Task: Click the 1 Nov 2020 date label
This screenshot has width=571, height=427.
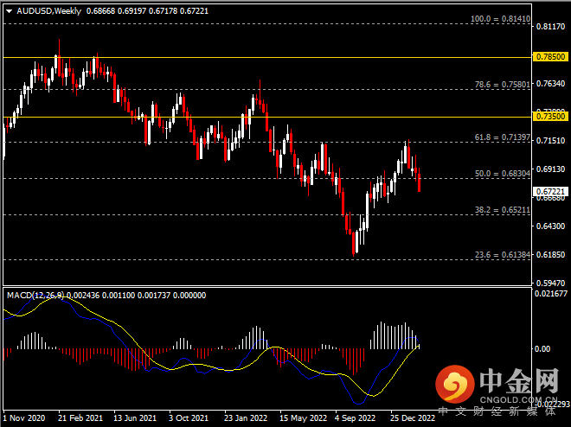Action: [x=24, y=417]
